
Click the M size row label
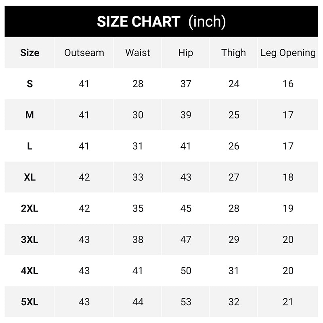point(30,115)
